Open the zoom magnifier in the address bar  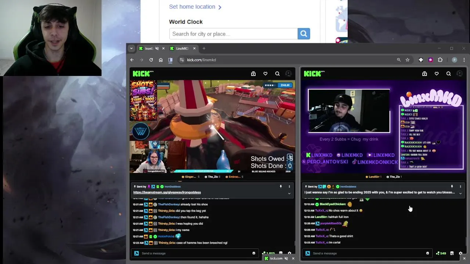click(x=399, y=60)
